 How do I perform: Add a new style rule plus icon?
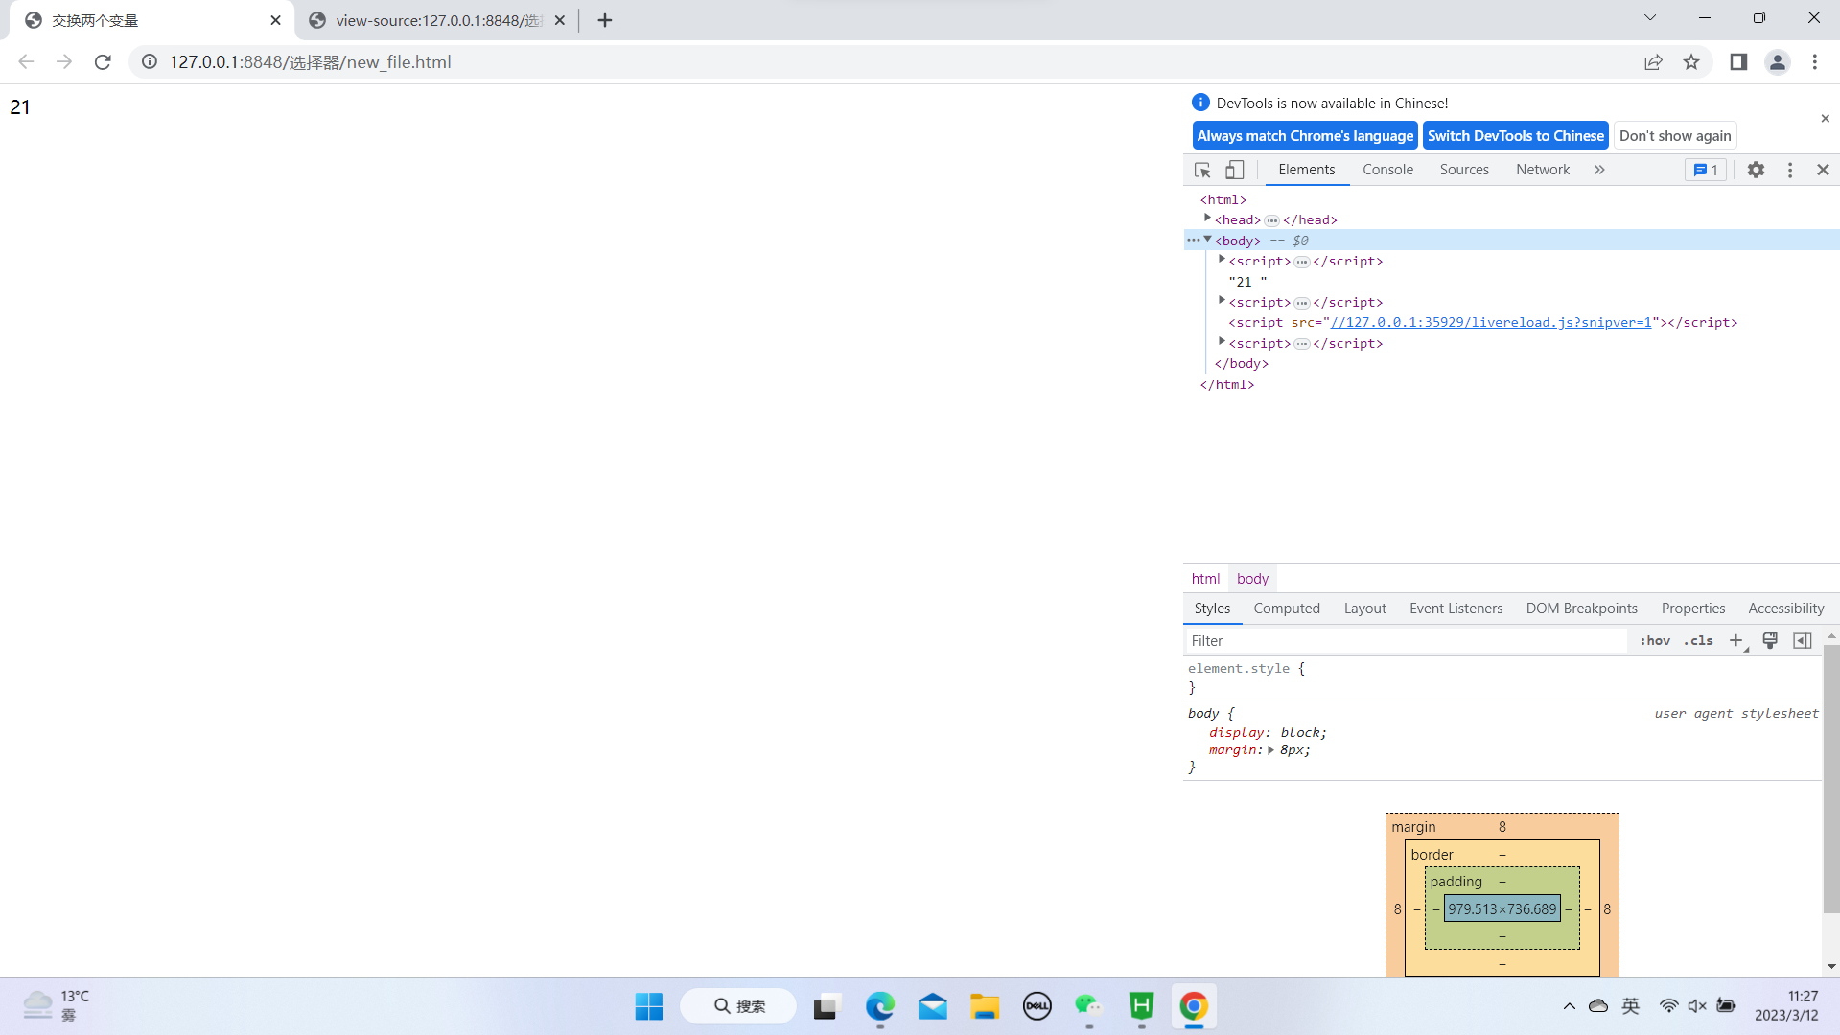tap(1736, 641)
